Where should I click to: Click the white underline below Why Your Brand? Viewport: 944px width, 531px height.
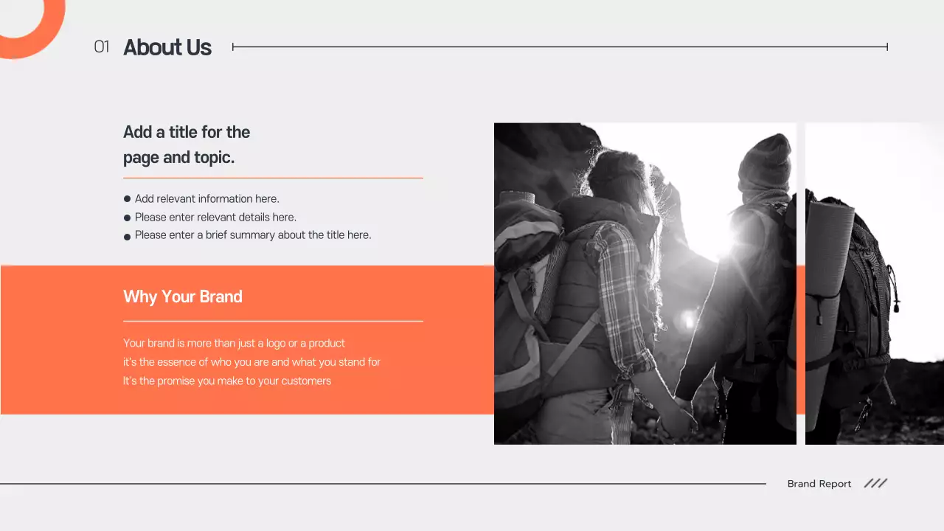pyautogui.click(x=273, y=321)
